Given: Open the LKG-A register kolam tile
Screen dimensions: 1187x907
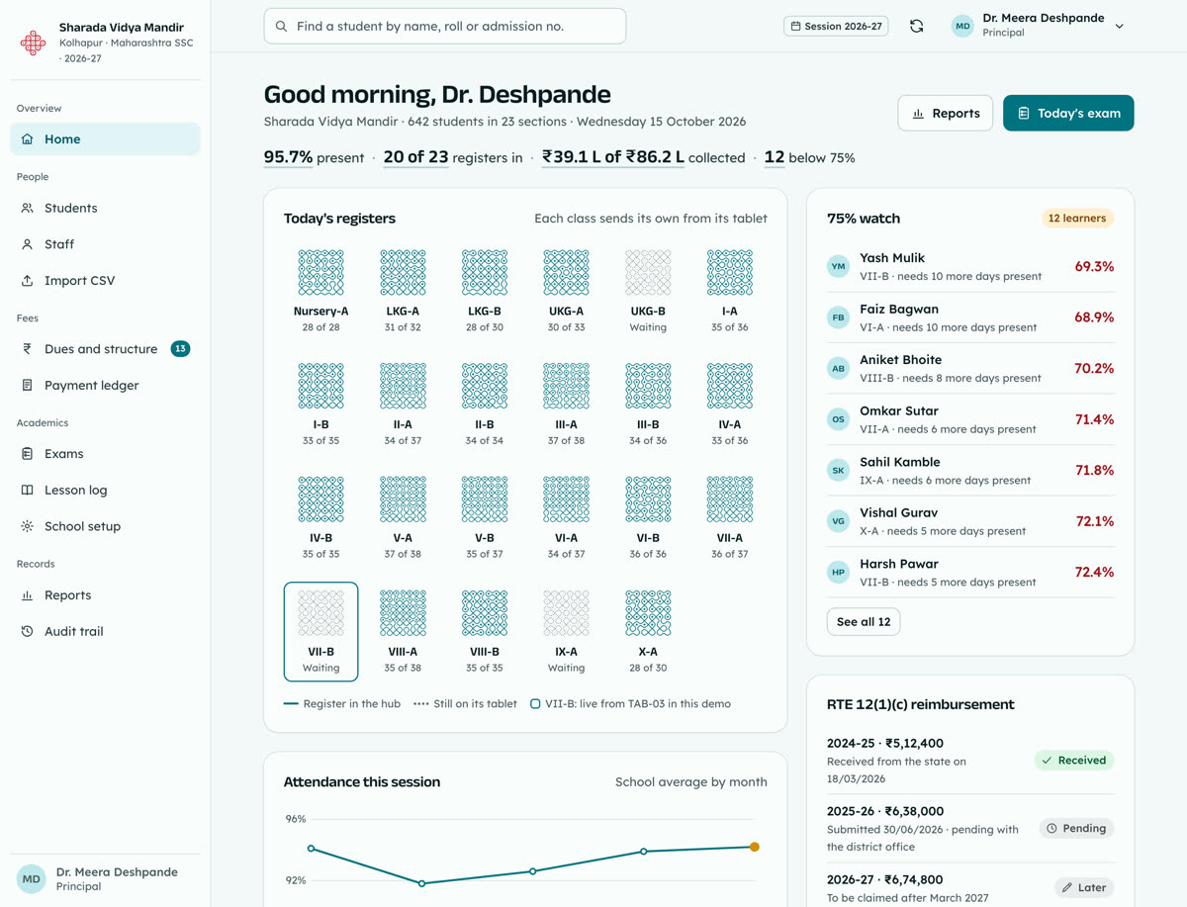Looking at the screenshot, I should (403, 291).
